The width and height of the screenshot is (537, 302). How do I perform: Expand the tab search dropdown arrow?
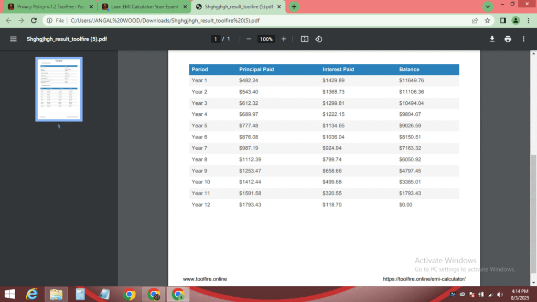488,6
